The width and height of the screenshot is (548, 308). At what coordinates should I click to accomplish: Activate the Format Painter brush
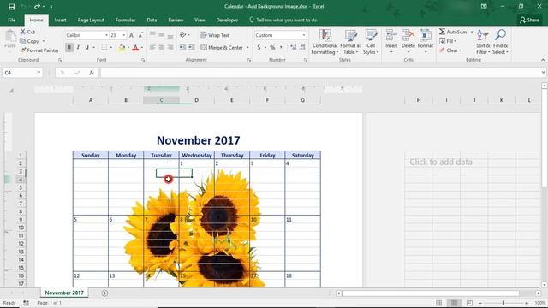(x=23, y=50)
